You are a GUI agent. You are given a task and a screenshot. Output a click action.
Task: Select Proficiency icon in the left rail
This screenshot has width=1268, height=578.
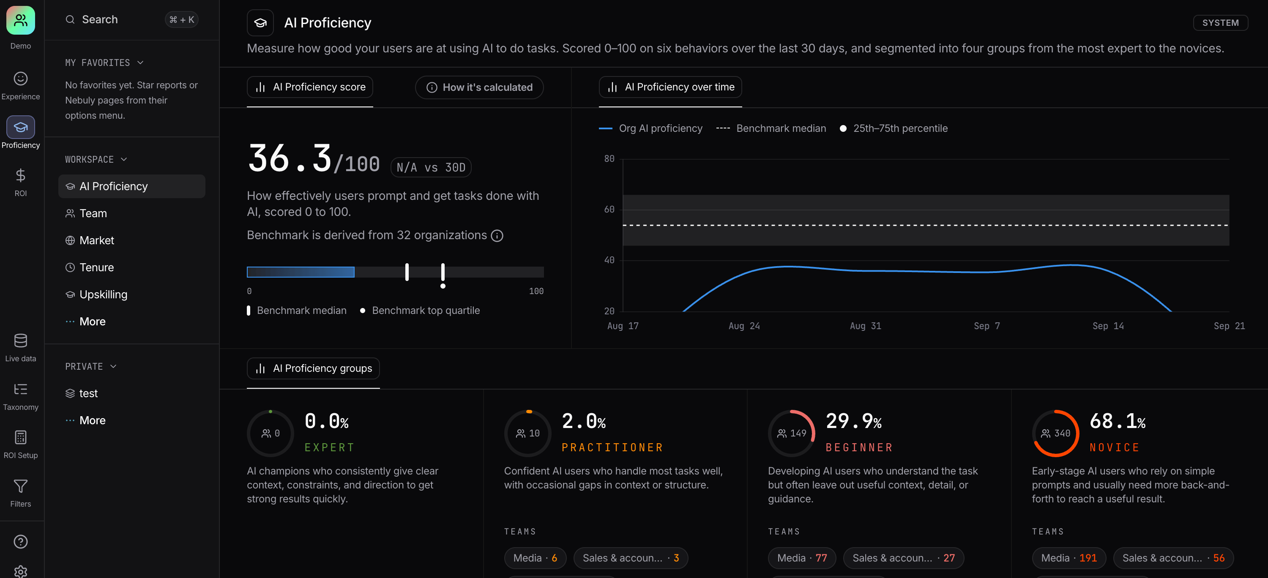20,128
